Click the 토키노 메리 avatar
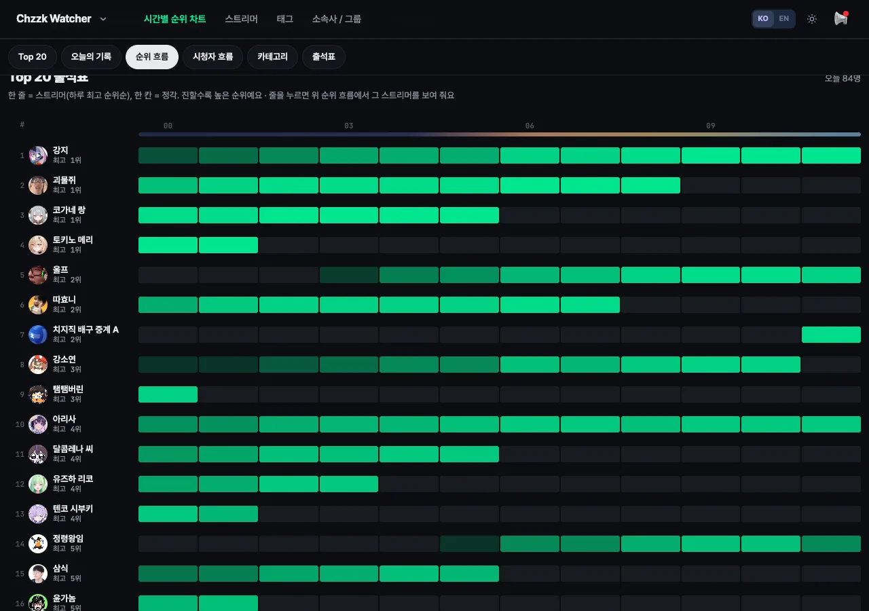The image size is (869, 611). [x=38, y=245]
